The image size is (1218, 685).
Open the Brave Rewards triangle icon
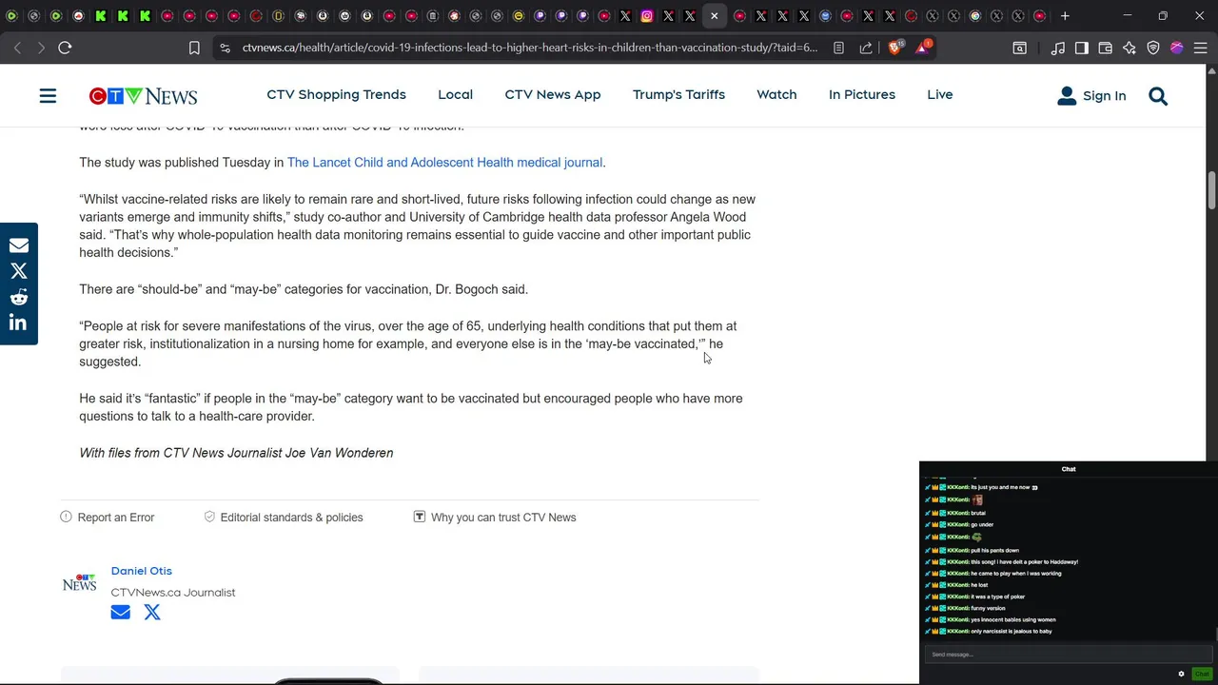click(922, 47)
